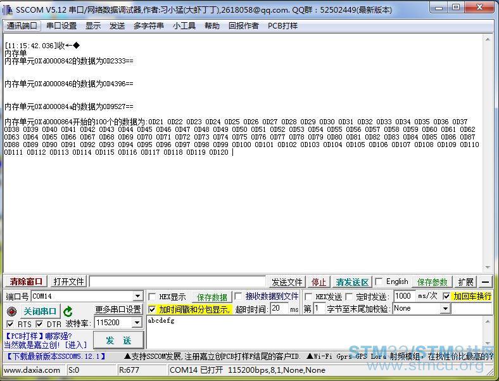Screen dimensions: 499x381
Task: Click the 超时时间 20 ms input field
Action: point(279,308)
